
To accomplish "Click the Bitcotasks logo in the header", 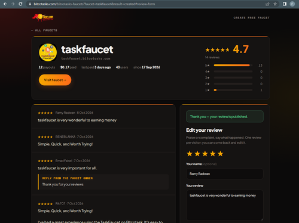I will [x=42, y=17].
